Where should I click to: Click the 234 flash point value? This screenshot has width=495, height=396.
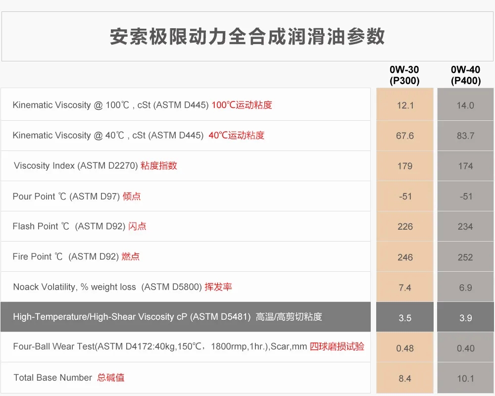(x=465, y=226)
